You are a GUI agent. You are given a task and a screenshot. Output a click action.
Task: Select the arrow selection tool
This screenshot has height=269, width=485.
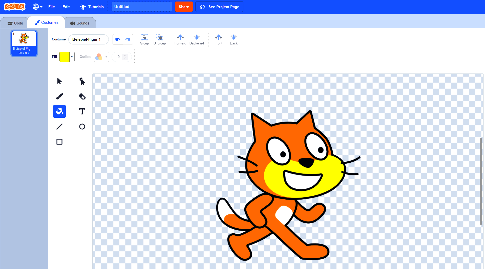tap(59, 81)
